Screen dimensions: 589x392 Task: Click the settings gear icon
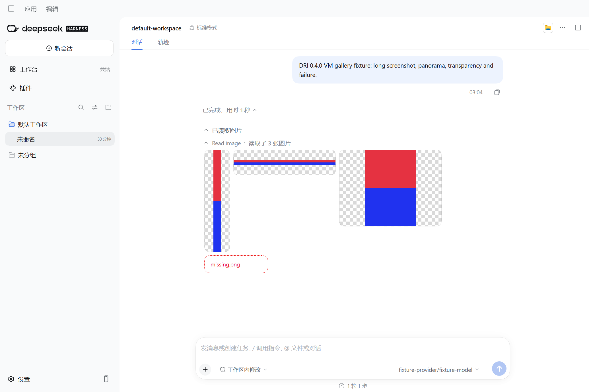pos(11,379)
